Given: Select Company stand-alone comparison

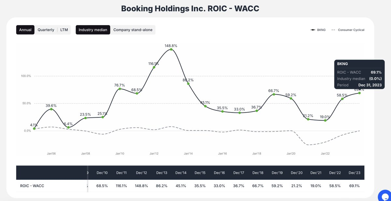Looking at the screenshot, I should coord(133,30).
